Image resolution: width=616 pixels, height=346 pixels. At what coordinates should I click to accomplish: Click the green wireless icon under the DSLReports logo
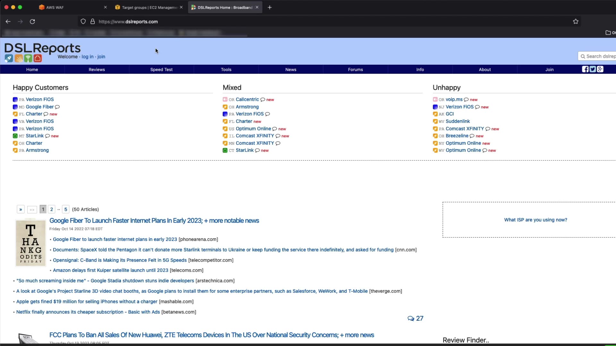click(28, 58)
